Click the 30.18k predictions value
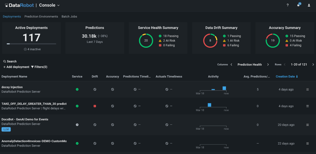This screenshot has height=154, width=316. [89, 36]
